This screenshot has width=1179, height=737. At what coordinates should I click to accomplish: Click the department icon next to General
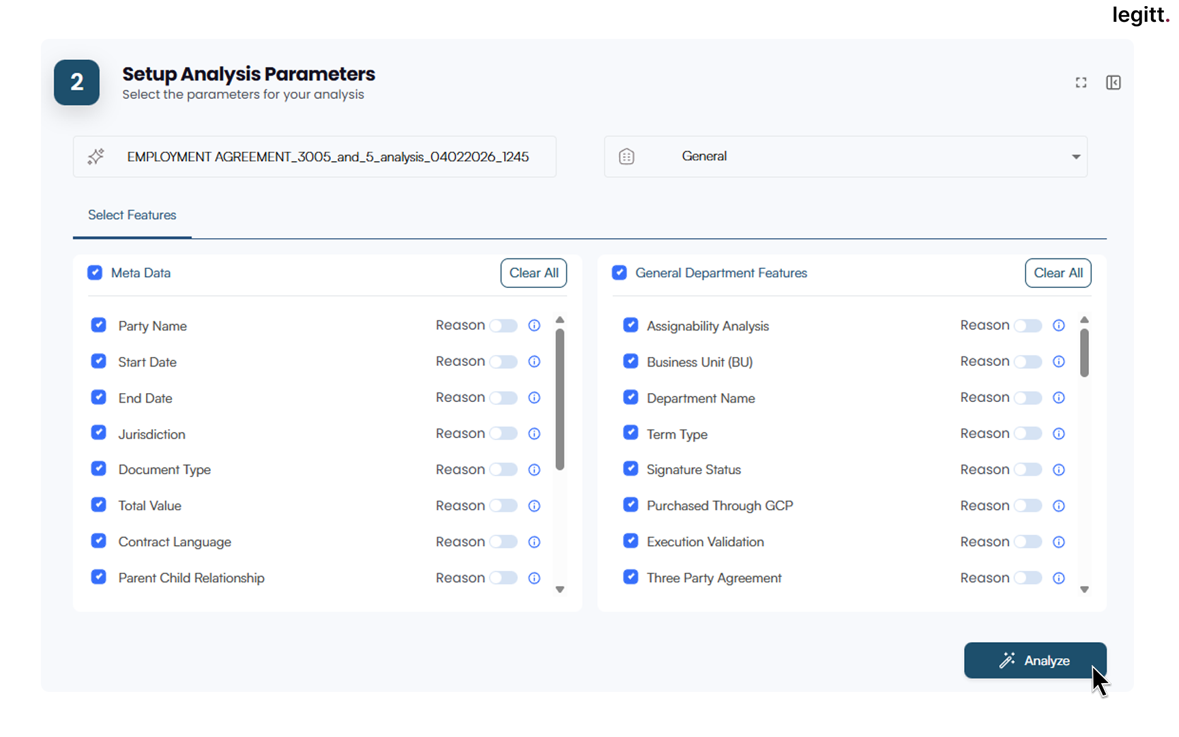coord(626,156)
